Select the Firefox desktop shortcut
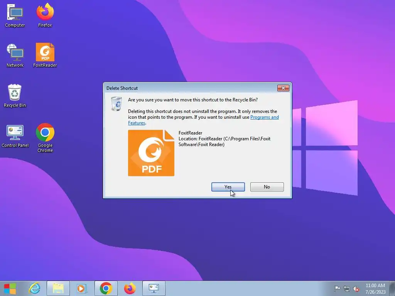 45,15
